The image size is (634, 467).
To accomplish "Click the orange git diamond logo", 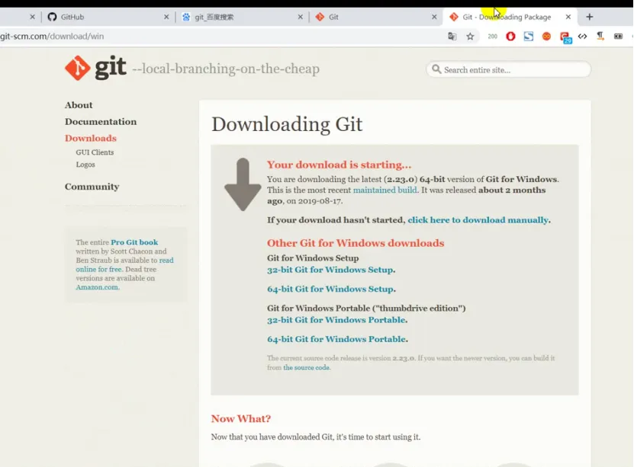I will click(77, 68).
